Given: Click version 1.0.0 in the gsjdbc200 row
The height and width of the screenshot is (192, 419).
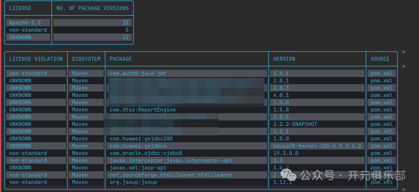Looking at the screenshot, I should click(281, 139).
